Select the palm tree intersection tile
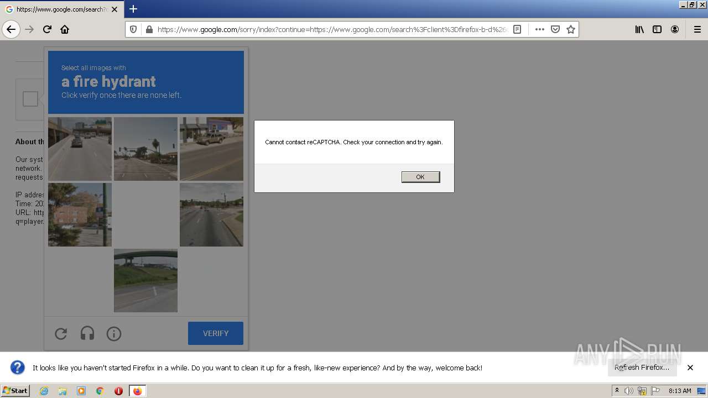The image size is (708, 398). pyautogui.click(x=145, y=149)
